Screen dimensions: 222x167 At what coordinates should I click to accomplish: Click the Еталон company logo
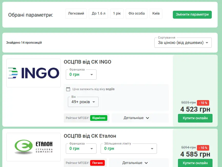(34, 147)
